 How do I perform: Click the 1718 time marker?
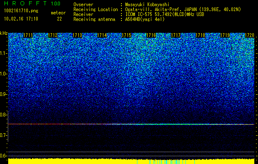(201, 35)
